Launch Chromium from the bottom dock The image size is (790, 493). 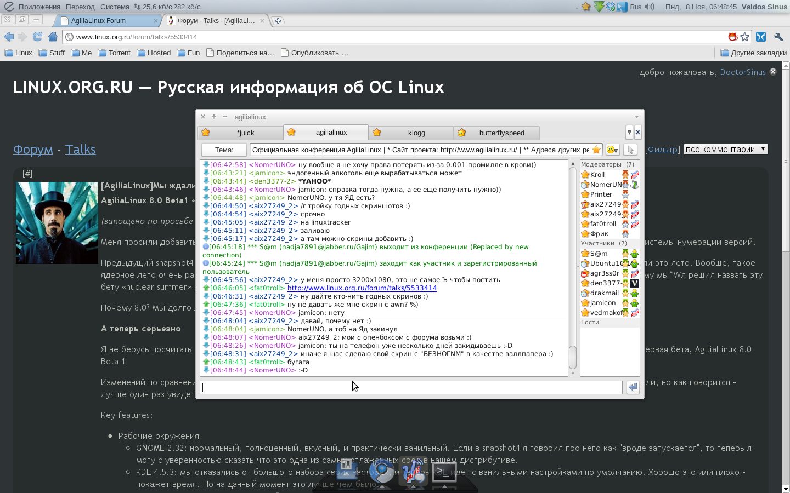coord(382,471)
